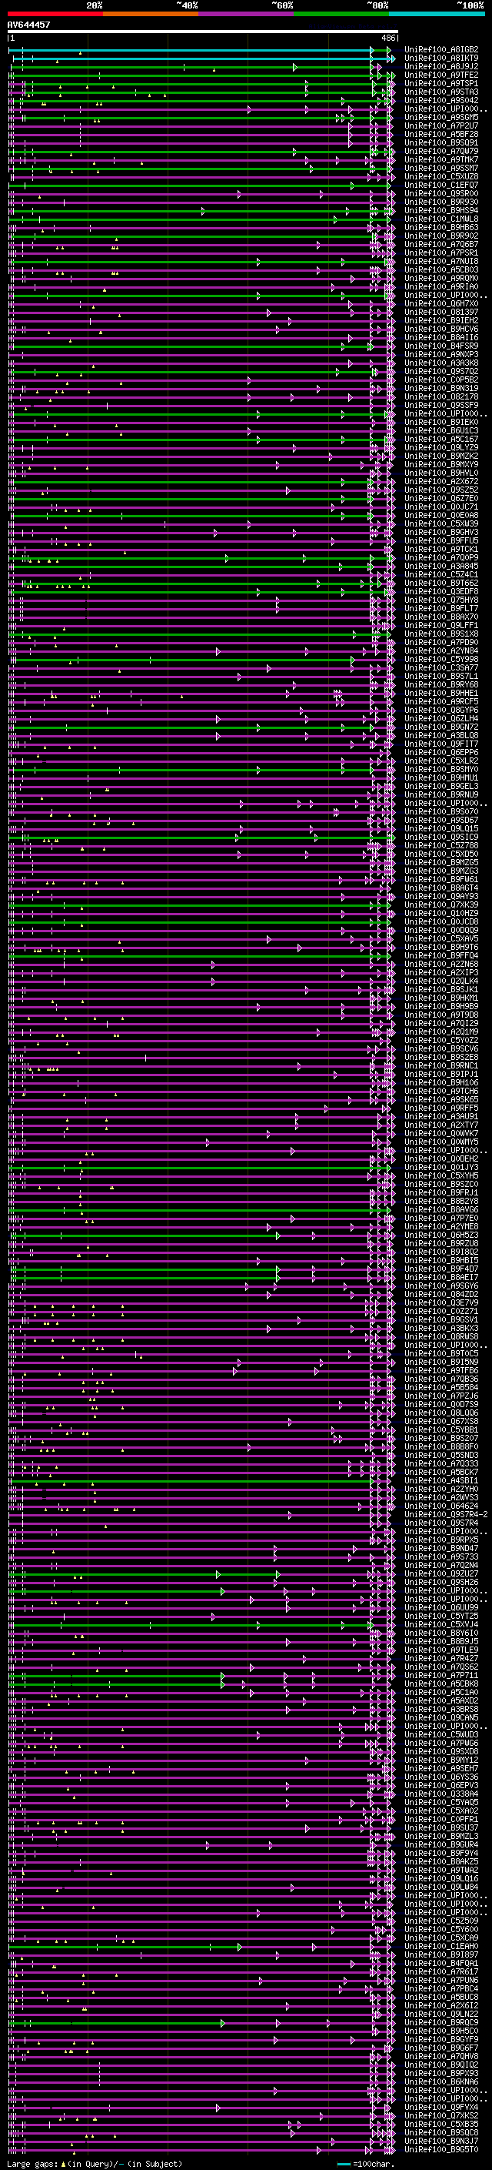Select label UniRef100_A9SGY6

(x=441, y=1286)
